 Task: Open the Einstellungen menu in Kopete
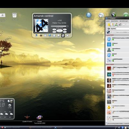pos(124,21)
